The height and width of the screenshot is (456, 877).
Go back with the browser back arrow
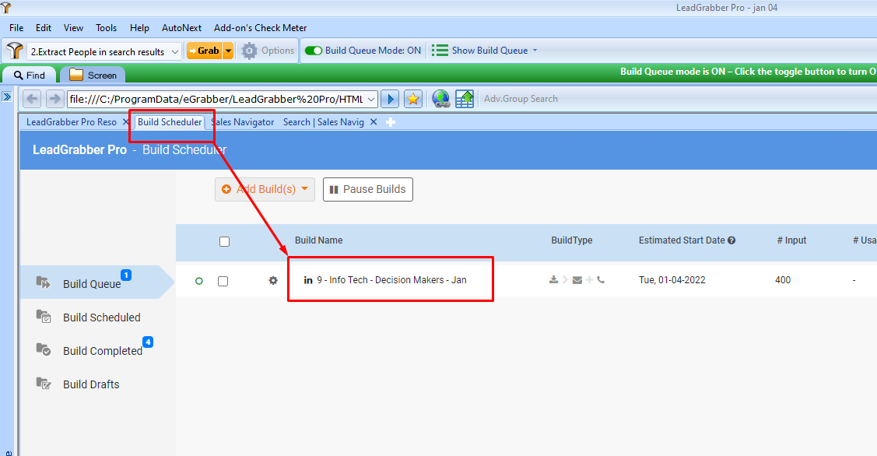(33, 99)
